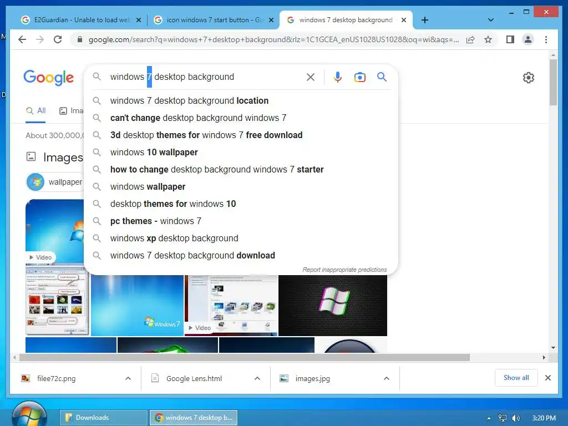Close the icon windows 7 start button tab
Screen dimensions: 568x426
271,20
